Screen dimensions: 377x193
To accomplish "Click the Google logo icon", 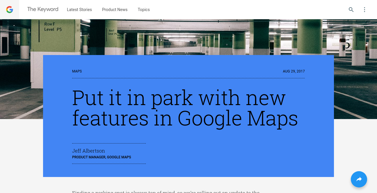I will coord(10,10).
